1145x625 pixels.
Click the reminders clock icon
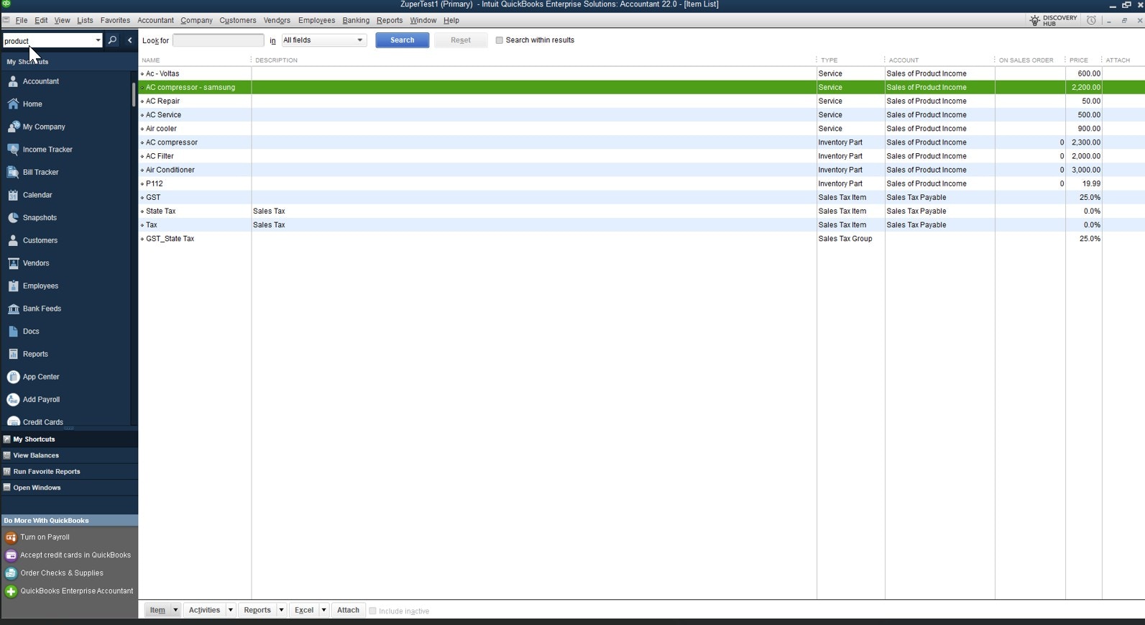1091,20
